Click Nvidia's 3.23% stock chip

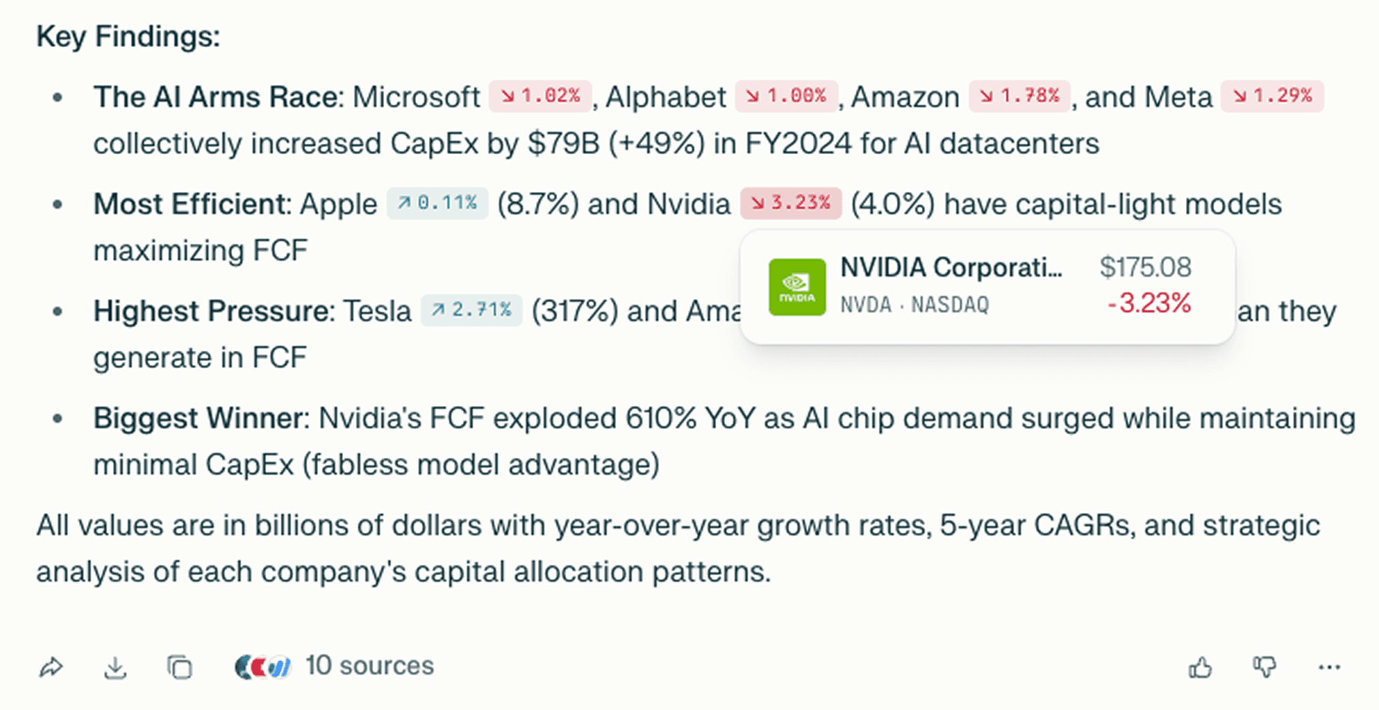791,203
